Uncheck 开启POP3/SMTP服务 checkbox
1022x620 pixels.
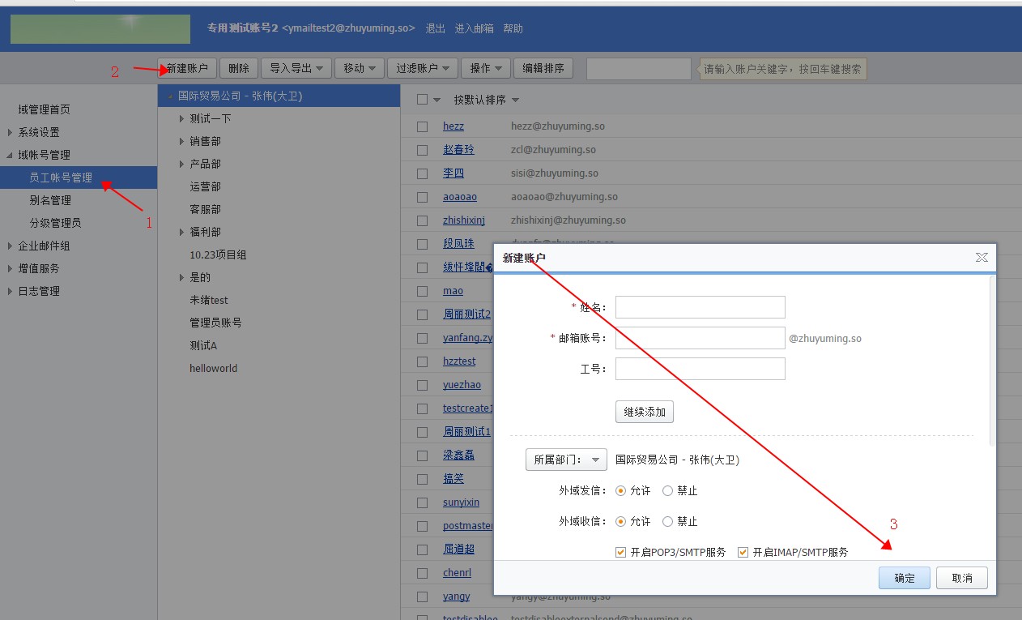pos(621,553)
